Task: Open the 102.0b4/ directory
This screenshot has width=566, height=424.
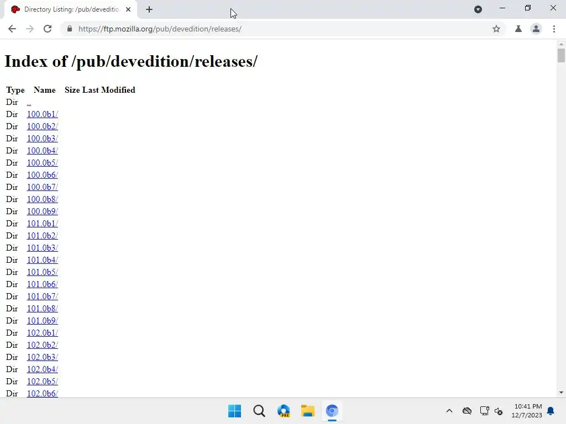Action: coord(42,369)
